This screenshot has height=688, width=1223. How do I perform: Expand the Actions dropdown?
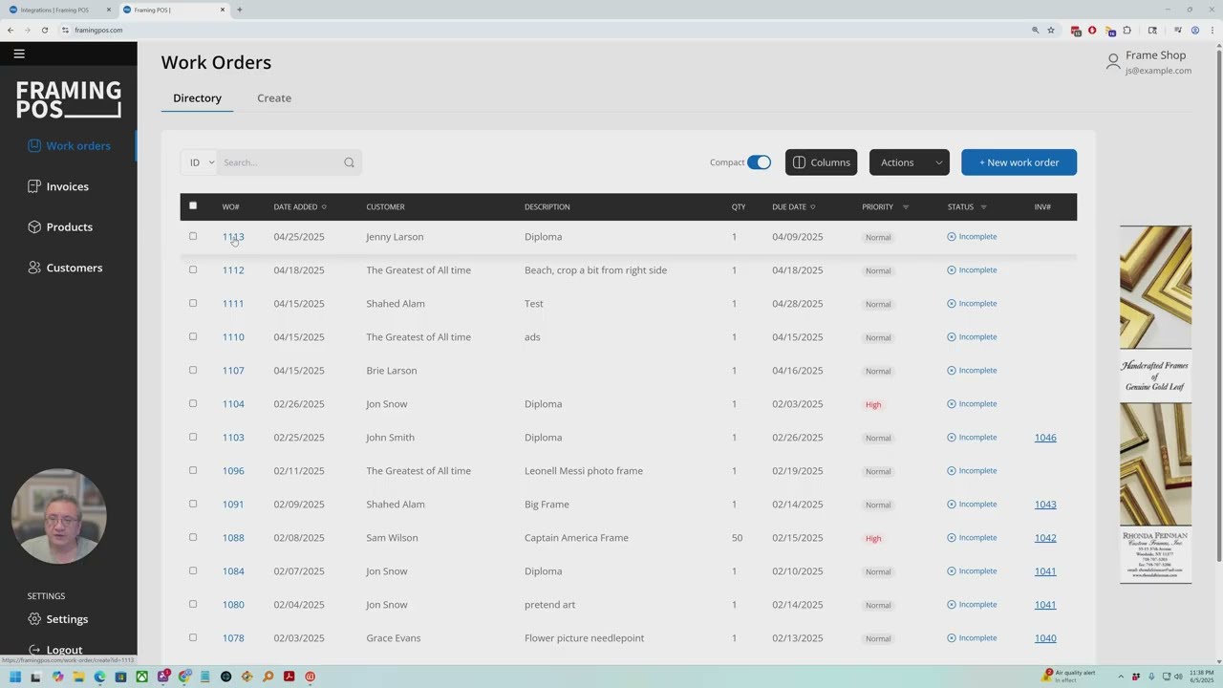click(x=909, y=162)
